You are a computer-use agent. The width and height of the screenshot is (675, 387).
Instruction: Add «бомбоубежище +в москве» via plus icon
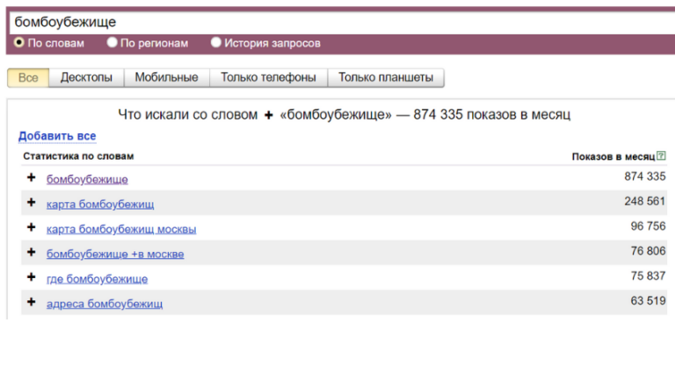pyautogui.click(x=32, y=254)
